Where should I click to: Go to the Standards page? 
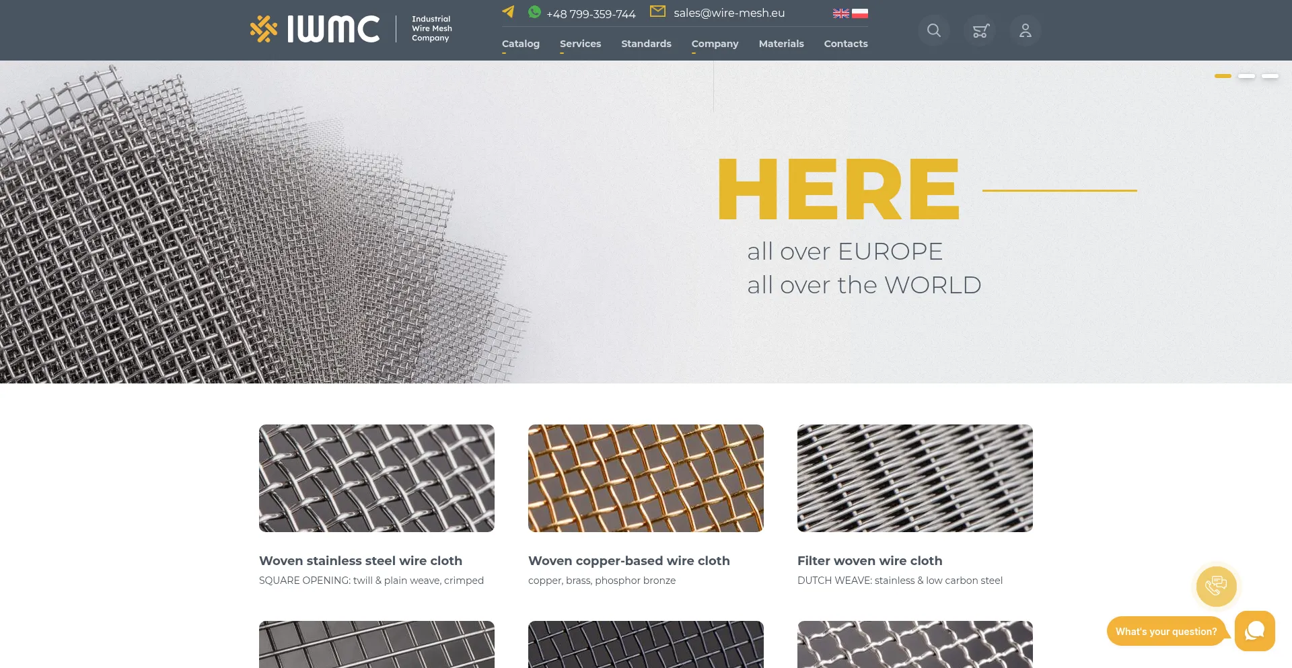tap(646, 44)
